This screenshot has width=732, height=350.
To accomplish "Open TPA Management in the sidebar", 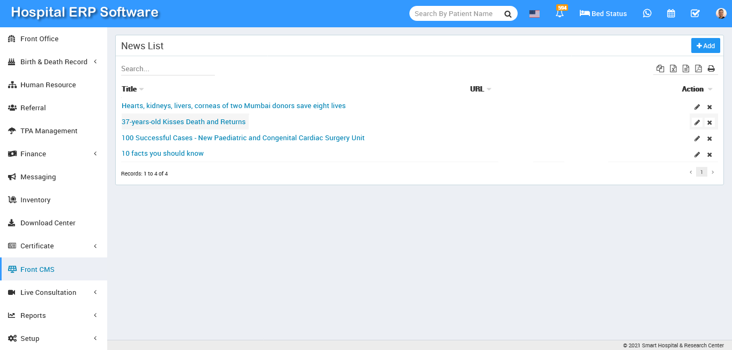I will 54,131.
